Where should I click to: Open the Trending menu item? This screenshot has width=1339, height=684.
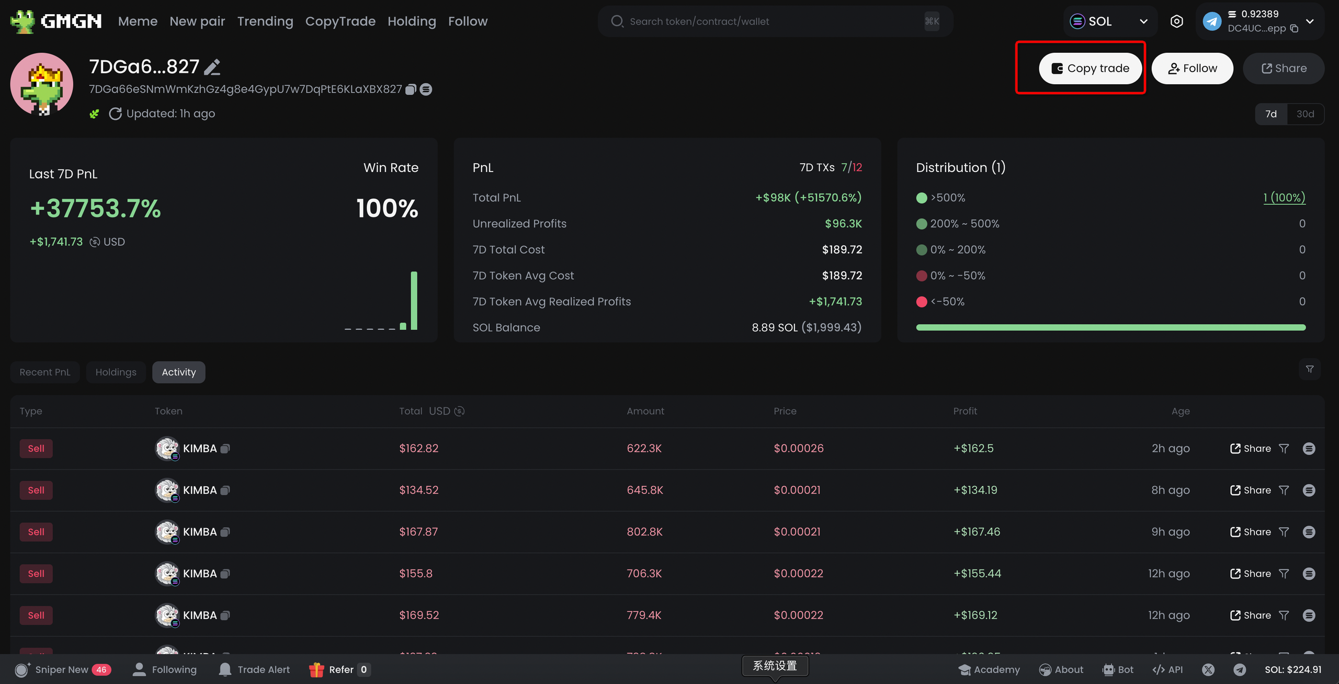[265, 21]
